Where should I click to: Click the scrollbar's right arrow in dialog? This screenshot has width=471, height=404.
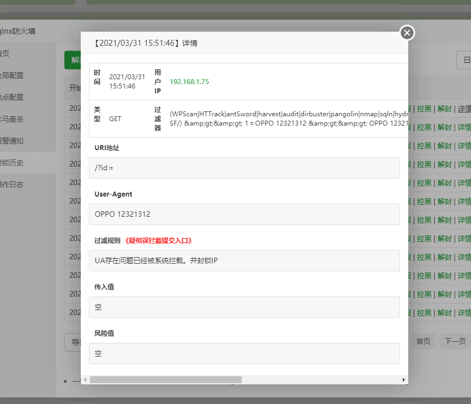click(404, 379)
